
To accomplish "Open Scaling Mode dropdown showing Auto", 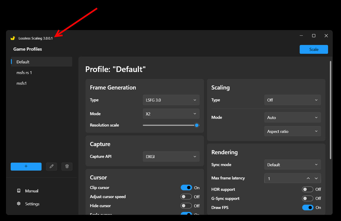I will pos(292,117).
